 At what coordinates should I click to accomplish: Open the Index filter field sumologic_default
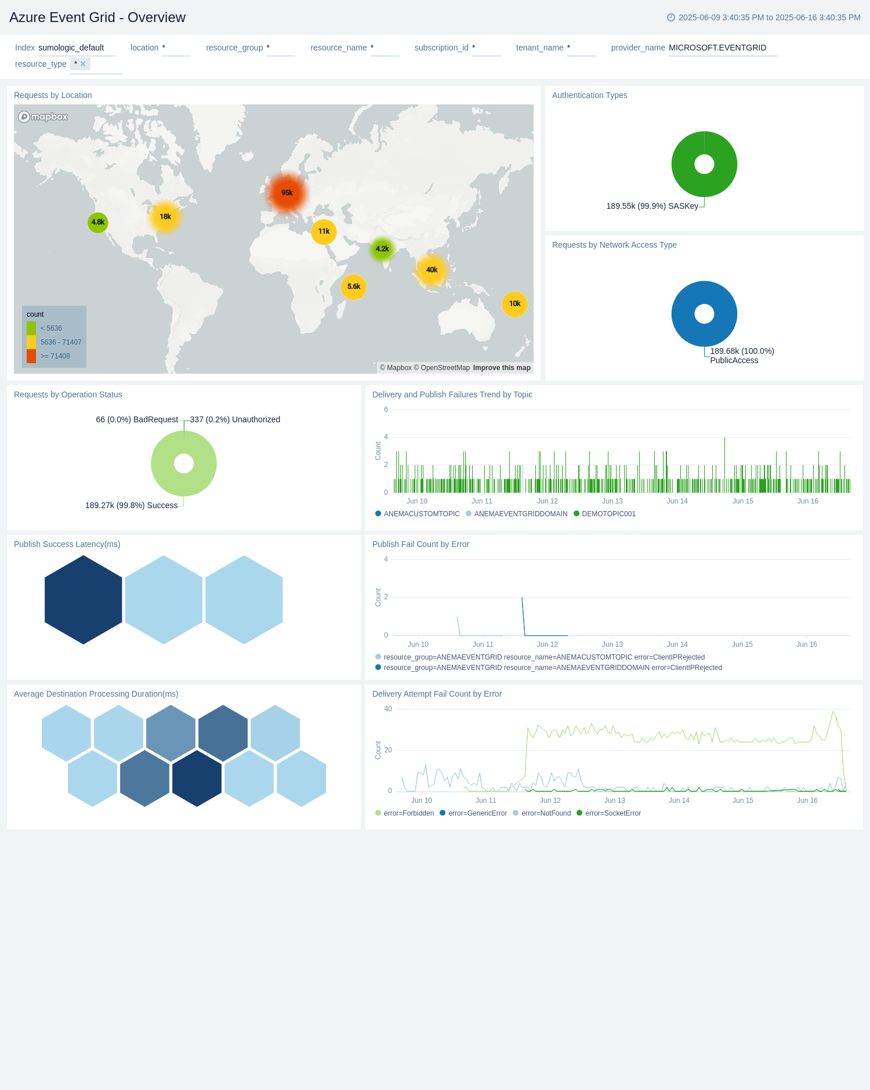(77, 48)
